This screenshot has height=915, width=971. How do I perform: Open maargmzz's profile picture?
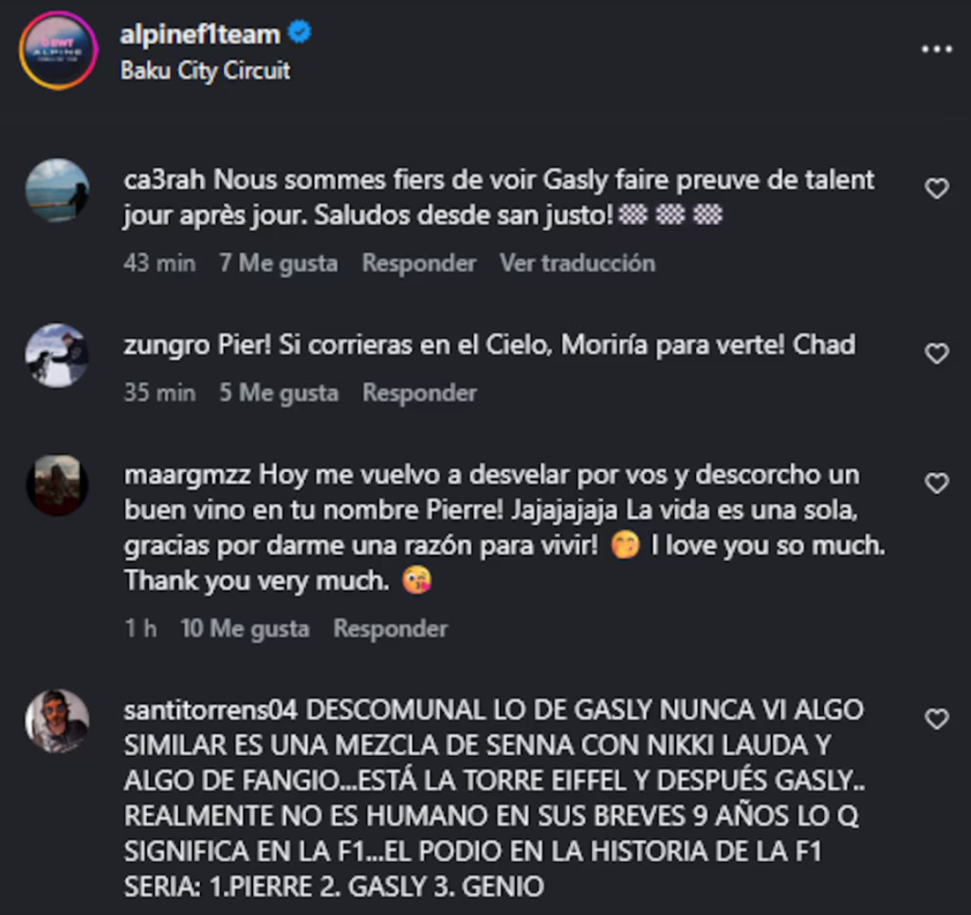[x=58, y=485]
